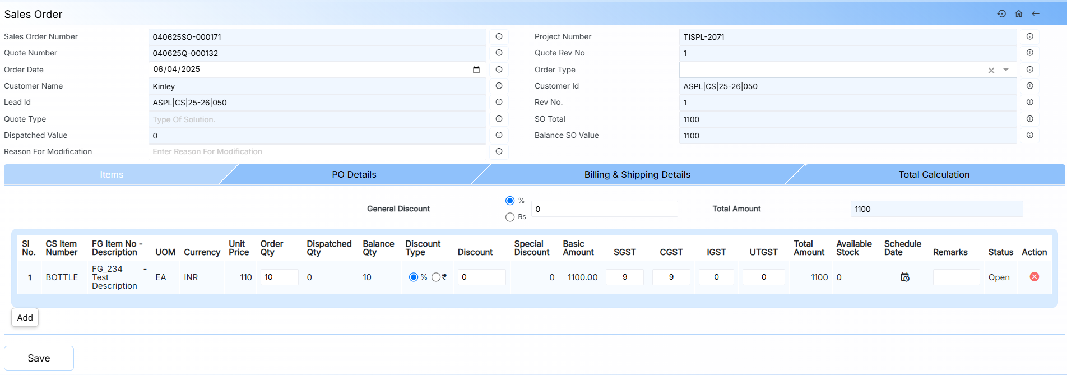Click the Add button
The image size is (1067, 375).
[x=25, y=318]
